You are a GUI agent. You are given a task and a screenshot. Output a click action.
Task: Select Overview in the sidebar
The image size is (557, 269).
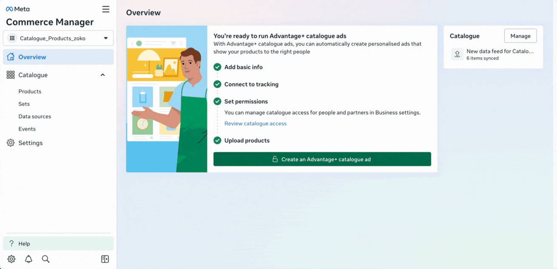point(58,57)
